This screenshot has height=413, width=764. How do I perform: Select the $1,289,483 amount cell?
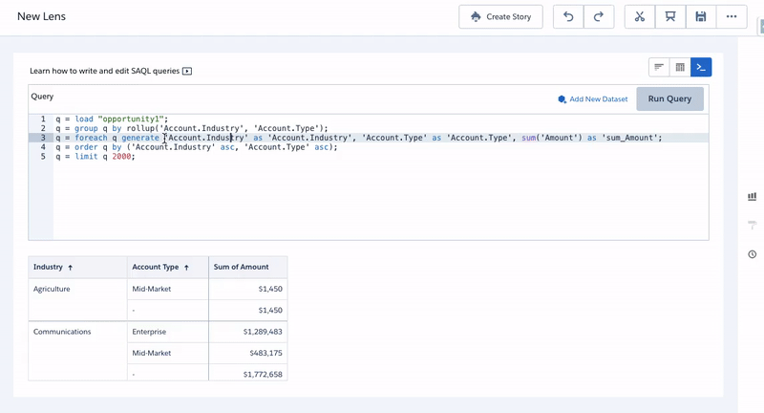coord(248,332)
